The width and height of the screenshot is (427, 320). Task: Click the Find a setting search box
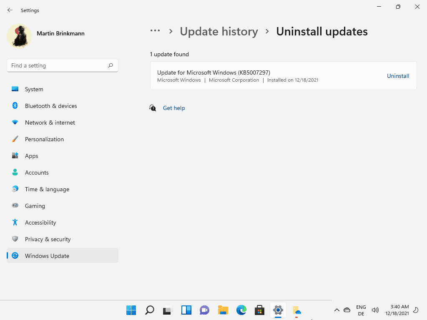[63, 65]
